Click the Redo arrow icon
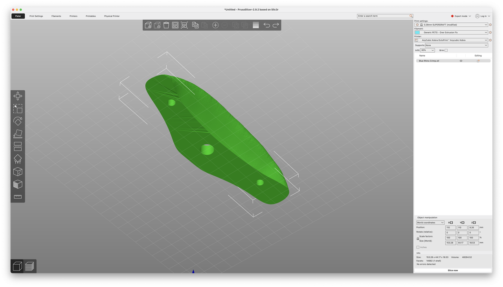This screenshot has width=503, height=287. (276, 25)
